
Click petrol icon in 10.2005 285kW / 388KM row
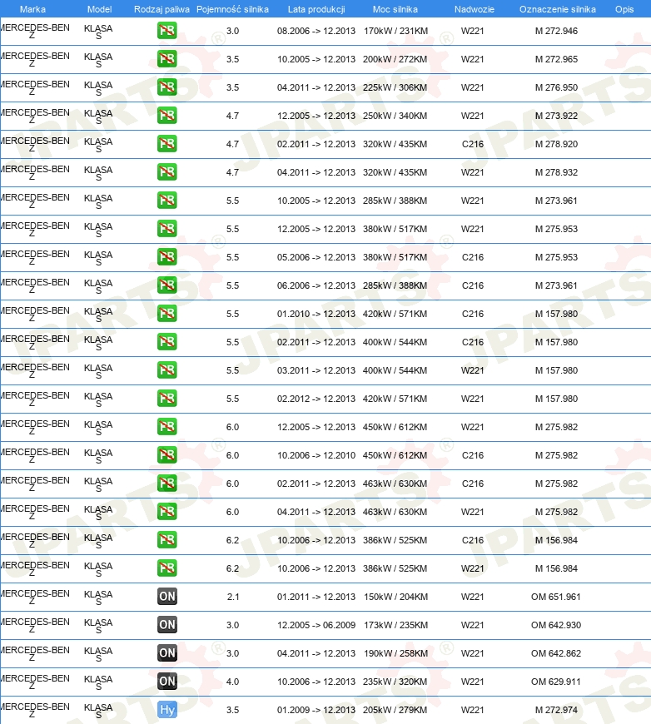tap(166, 201)
